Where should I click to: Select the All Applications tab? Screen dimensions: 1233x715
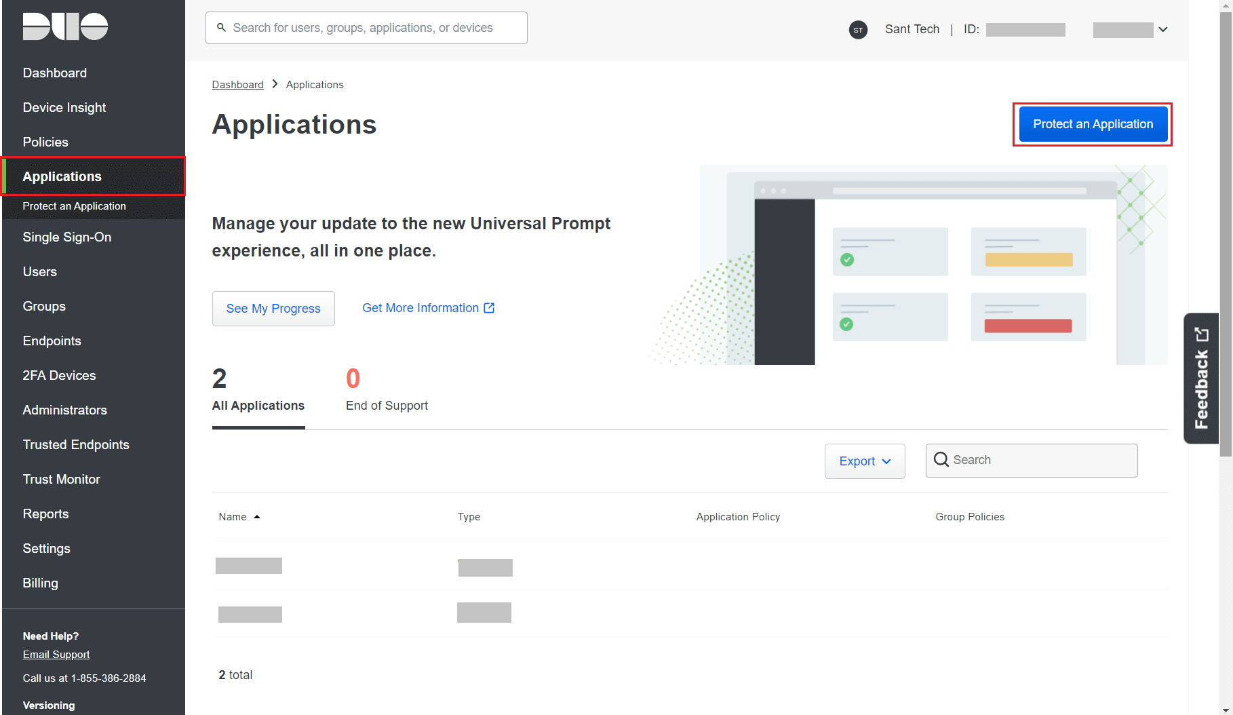coord(258,405)
